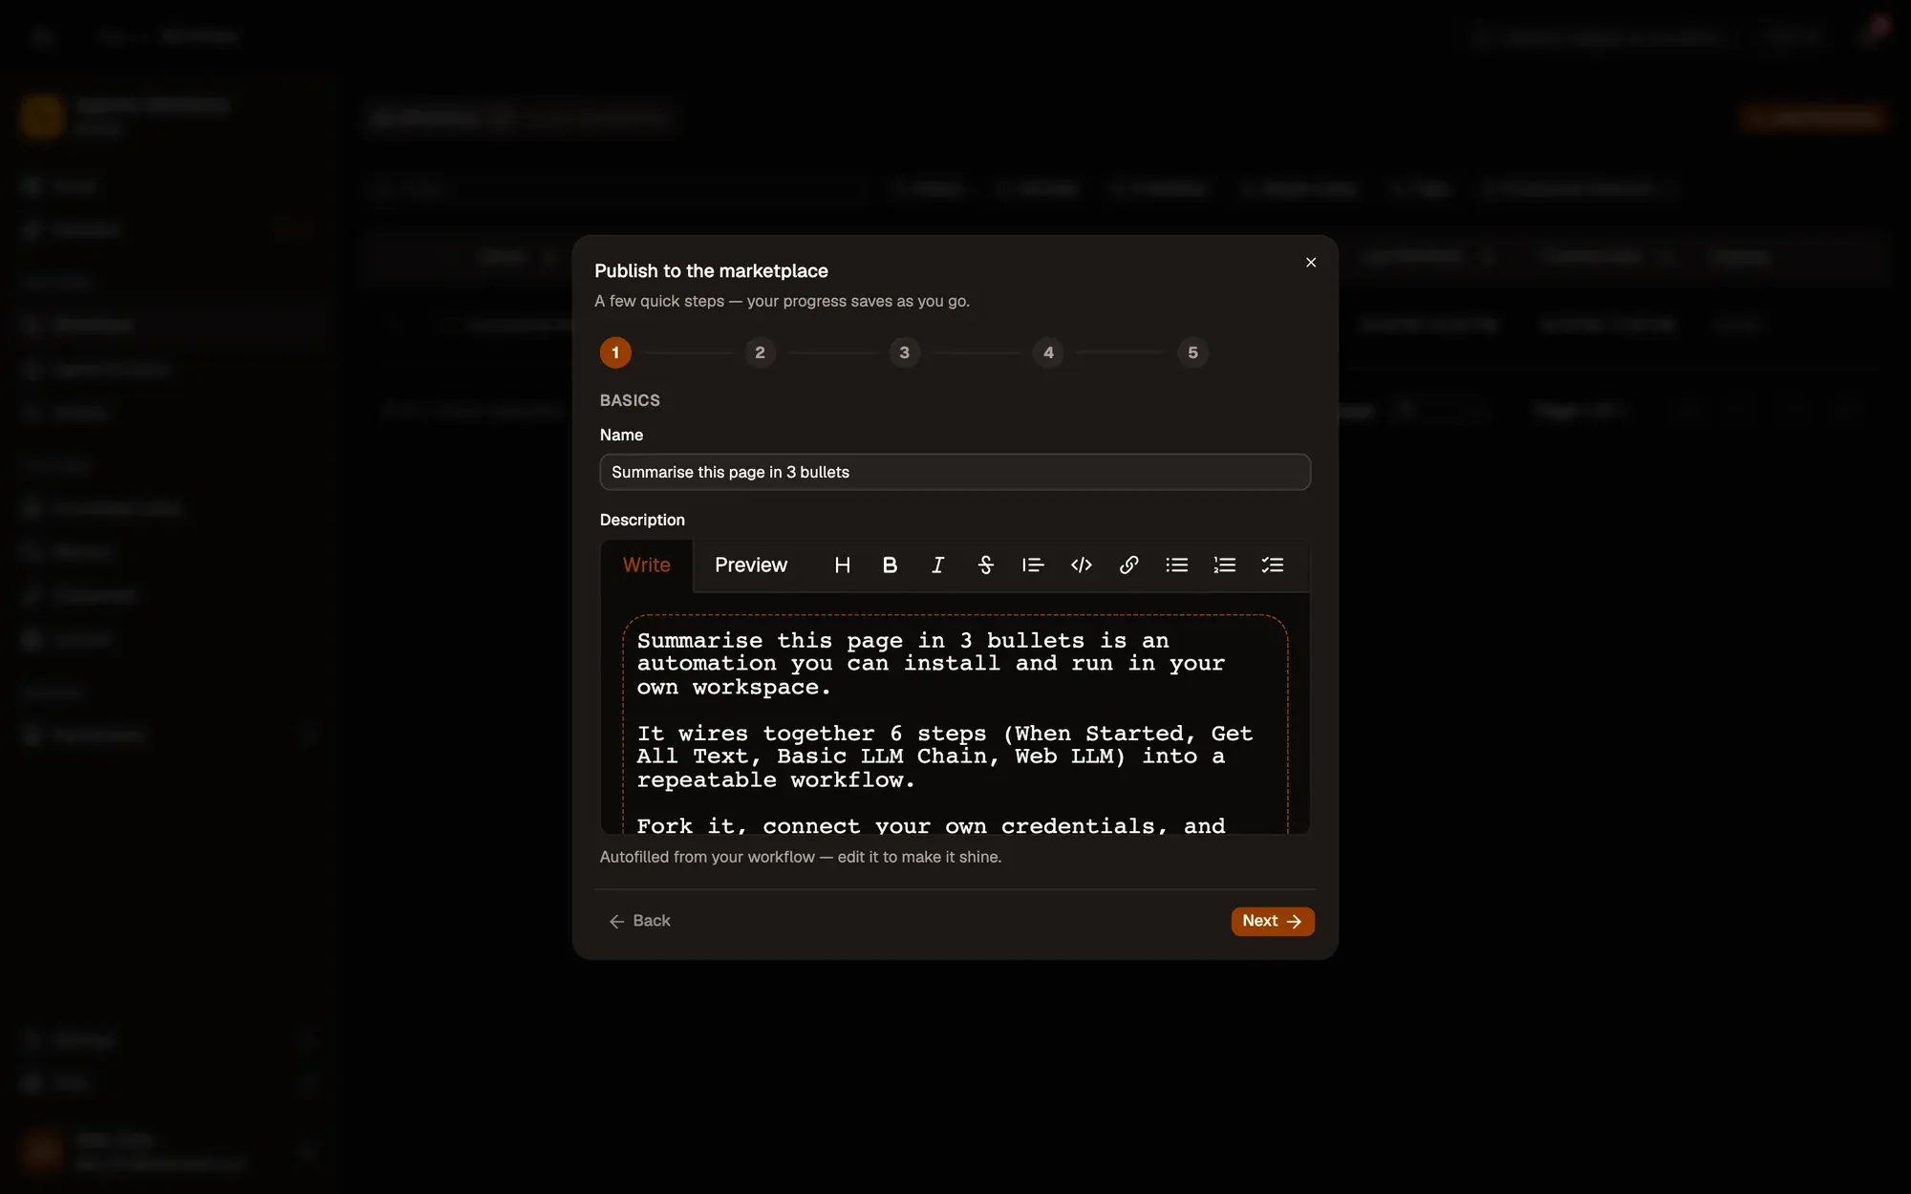Insert a checklist with the task list icon
The height and width of the screenshot is (1194, 1911).
[x=1272, y=565]
